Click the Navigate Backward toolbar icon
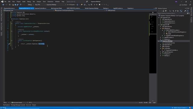 pyautogui.click(x=3, y=5)
